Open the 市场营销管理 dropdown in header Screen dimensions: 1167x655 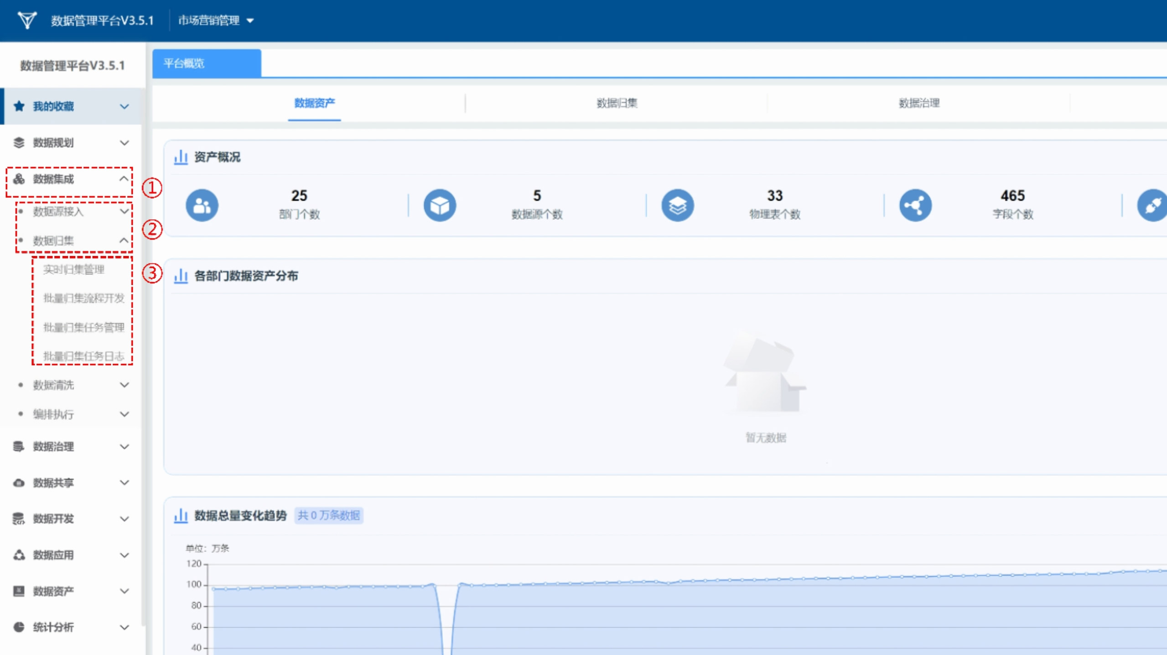(x=216, y=20)
